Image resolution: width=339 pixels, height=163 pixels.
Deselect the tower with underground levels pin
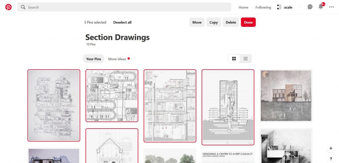pos(228,107)
